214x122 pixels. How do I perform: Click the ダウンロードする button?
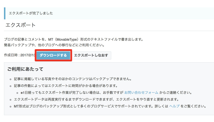point(53,55)
